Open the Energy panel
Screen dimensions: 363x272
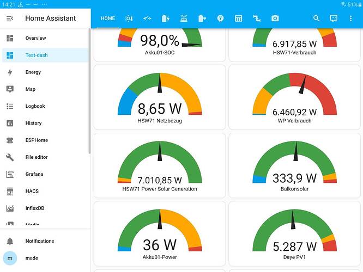(x=45, y=72)
